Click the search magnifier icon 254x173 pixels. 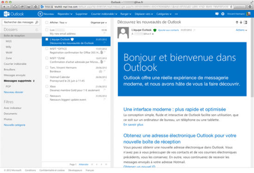(37, 22)
